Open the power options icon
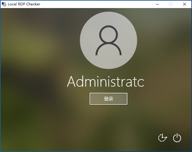Image resolution: width=192 pixels, height=152 pixels. pos(177,138)
